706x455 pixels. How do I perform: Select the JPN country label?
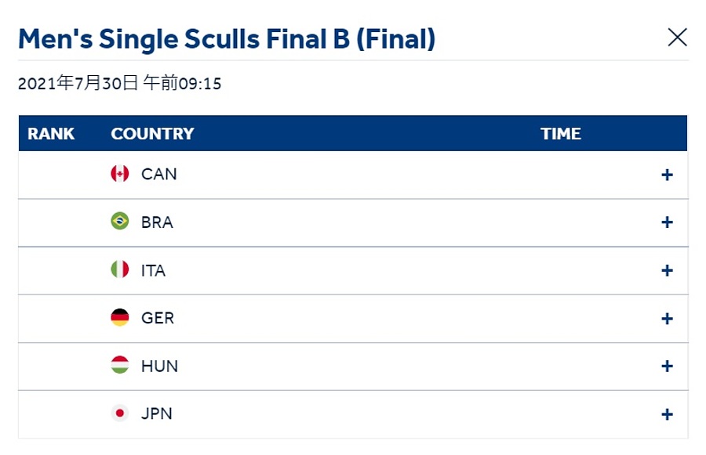tap(157, 413)
